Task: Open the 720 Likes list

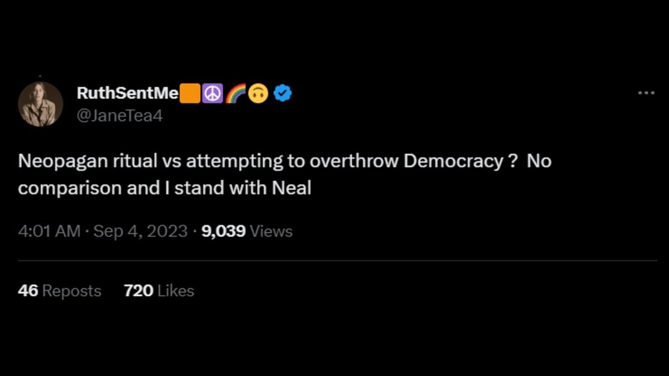Action: tap(158, 290)
